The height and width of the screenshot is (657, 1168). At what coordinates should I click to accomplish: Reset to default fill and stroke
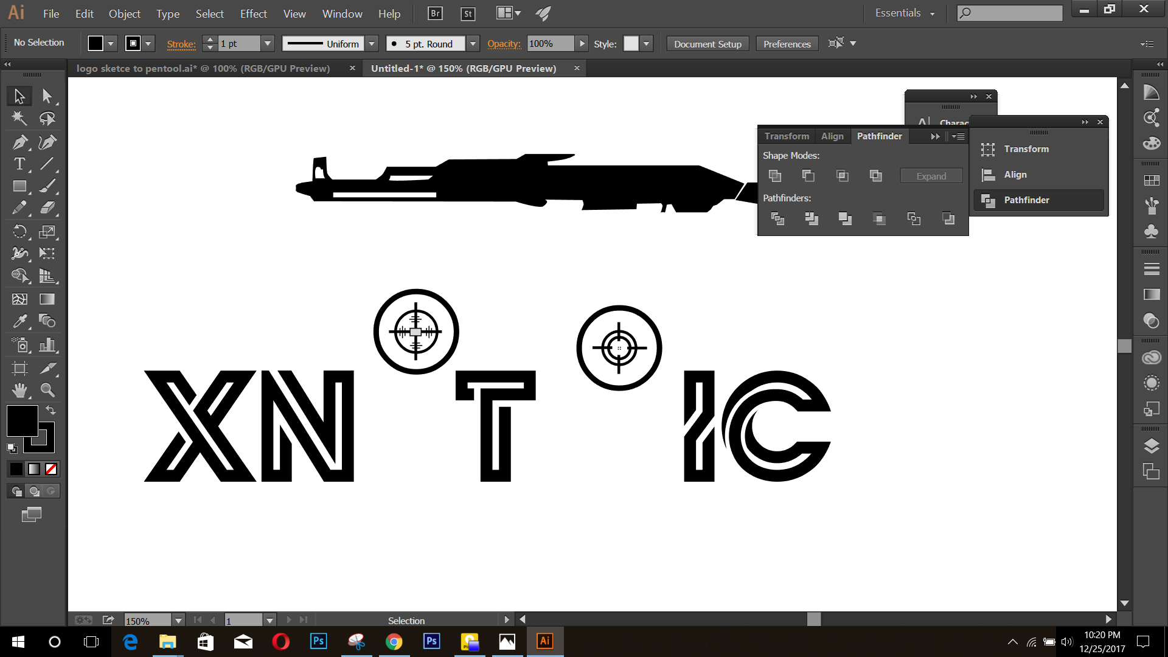[12, 448]
